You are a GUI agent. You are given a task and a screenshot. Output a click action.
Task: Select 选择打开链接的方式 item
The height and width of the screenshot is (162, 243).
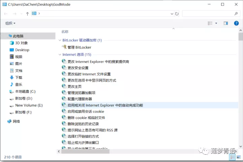click(x=80, y=136)
